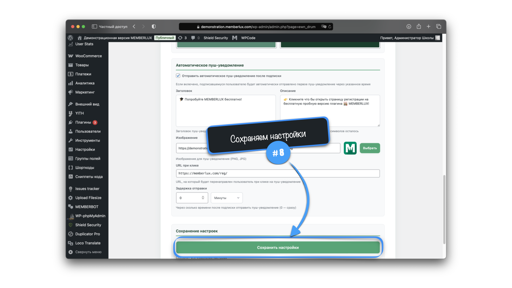
Task: Click the Safari sidebar toggle icon
Action: tap(94, 27)
